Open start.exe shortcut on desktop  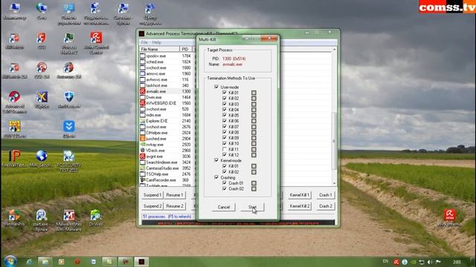(x=42, y=220)
